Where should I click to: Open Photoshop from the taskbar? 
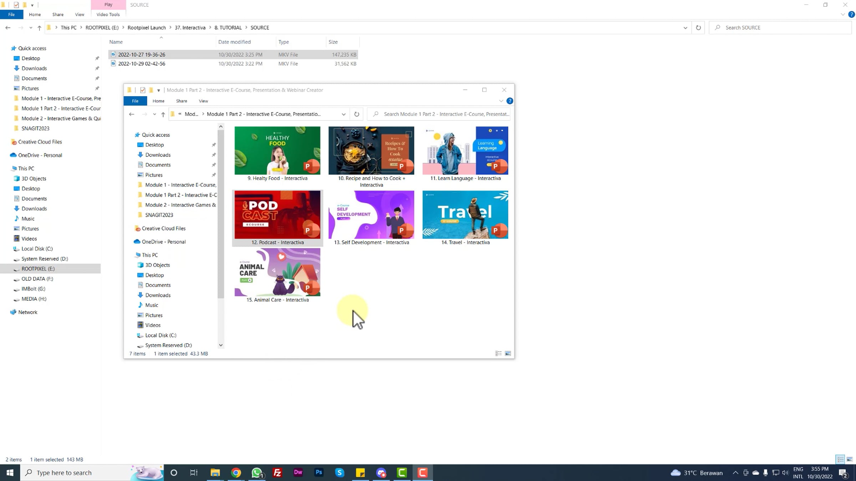pyautogui.click(x=319, y=472)
